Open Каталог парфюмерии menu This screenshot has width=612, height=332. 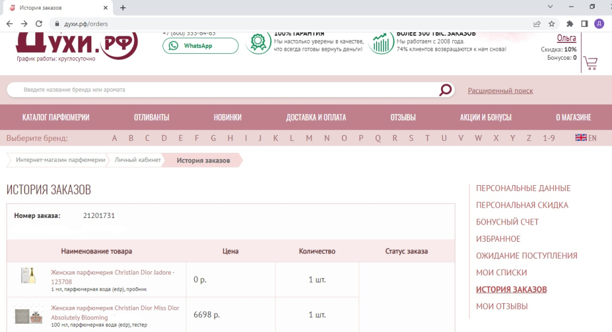coord(56,118)
